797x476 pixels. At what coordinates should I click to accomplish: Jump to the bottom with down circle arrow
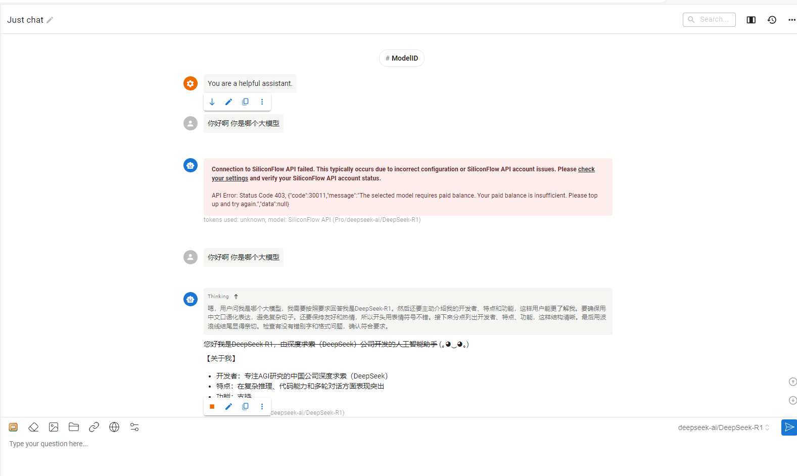point(792,400)
